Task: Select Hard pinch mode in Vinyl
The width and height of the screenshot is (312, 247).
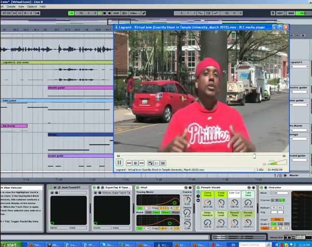Action: [x=156, y=212]
